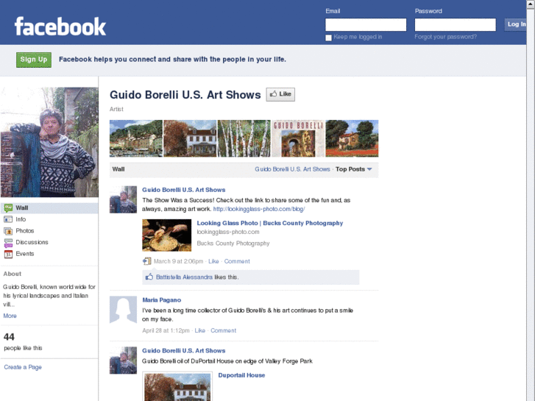The width and height of the screenshot is (535, 401).
Task: Open the white house painting thumbnail in photo strip
Action: tap(190, 138)
